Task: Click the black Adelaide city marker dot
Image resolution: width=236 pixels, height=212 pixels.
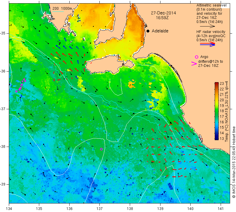Action: coord(148,31)
